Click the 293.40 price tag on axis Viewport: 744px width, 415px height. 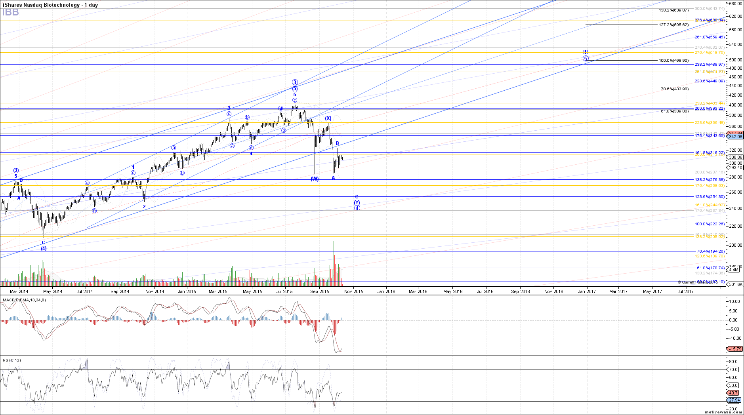(735, 168)
